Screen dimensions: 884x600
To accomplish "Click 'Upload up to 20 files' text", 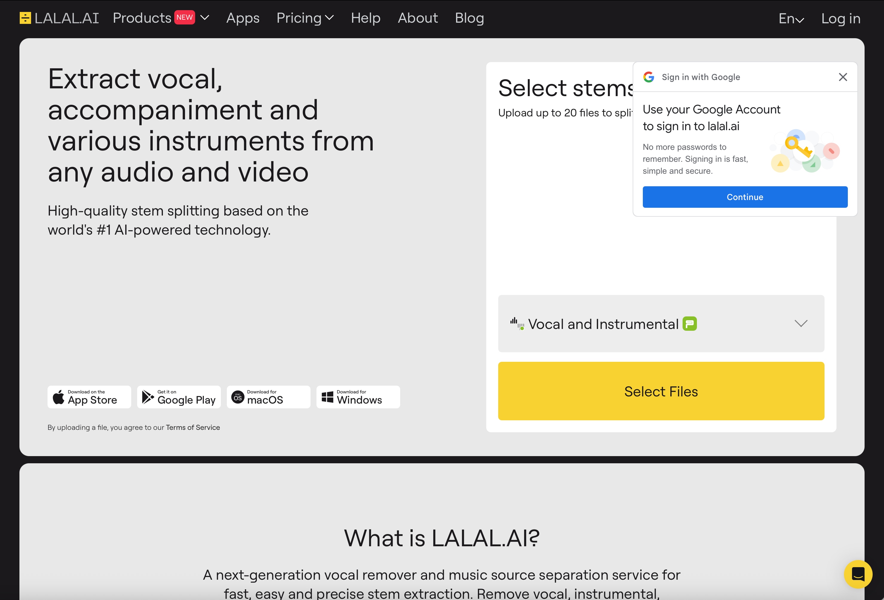I will (565, 113).
